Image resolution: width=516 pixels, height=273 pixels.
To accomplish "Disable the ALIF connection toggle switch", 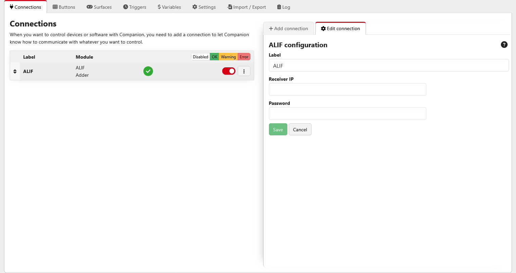I will [229, 71].
